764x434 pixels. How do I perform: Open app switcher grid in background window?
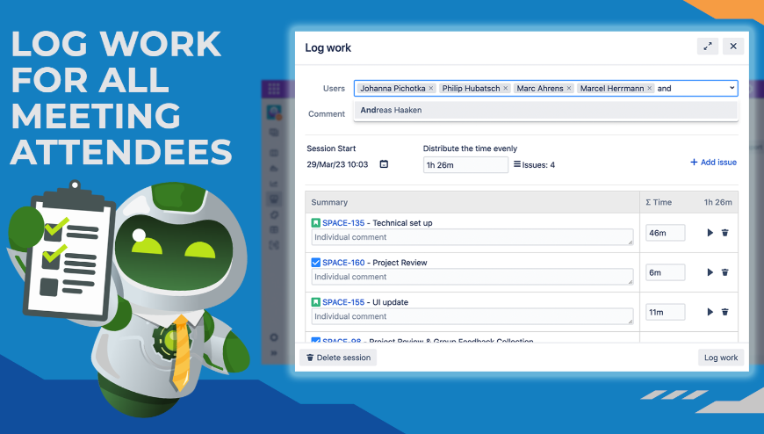[274, 88]
